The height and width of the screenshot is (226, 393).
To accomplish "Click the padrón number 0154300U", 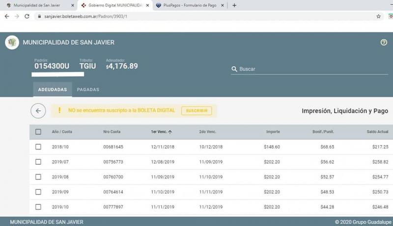I will [52, 66].
